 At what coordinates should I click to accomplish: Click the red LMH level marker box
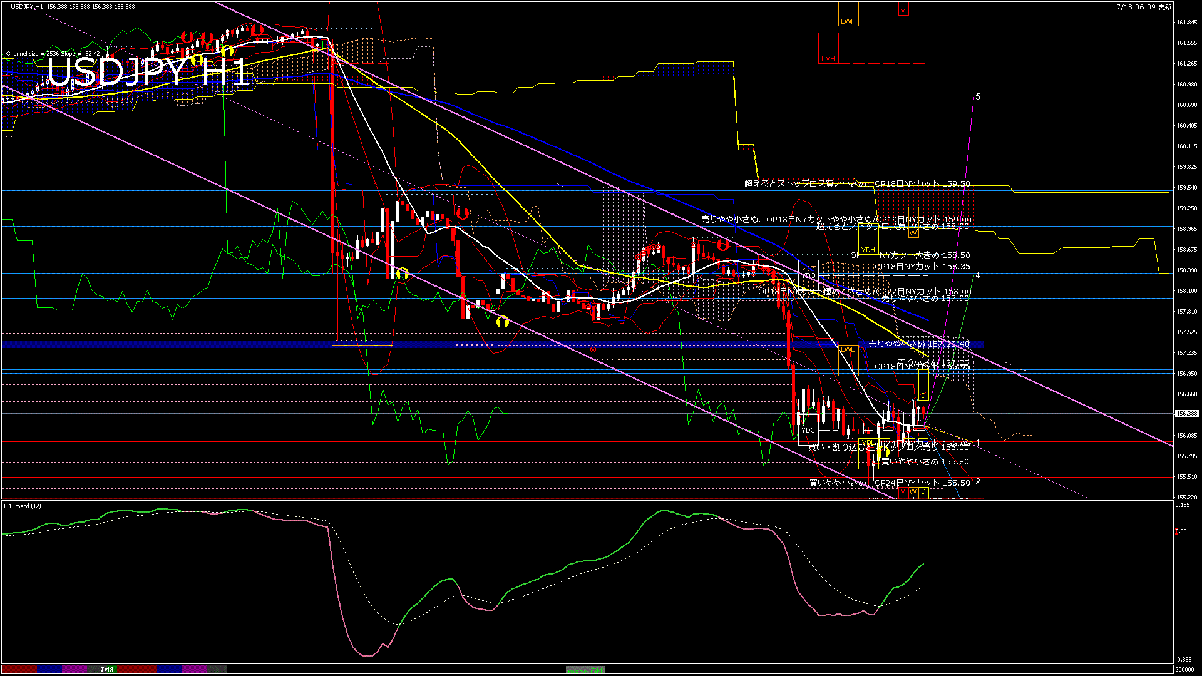point(828,59)
